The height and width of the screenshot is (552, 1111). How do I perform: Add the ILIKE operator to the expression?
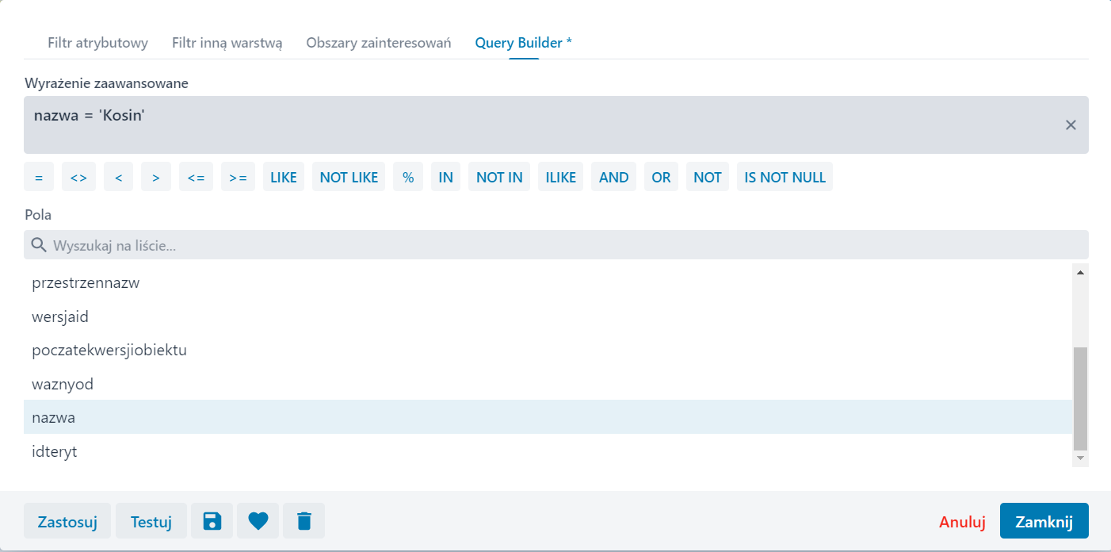coord(560,176)
